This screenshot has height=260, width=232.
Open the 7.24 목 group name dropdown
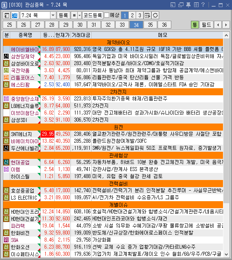point(53,15)
